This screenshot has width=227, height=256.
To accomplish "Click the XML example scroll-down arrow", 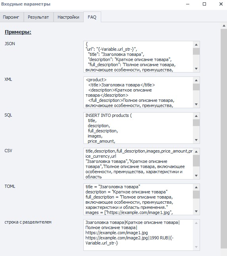I will click(x=196, y=105).
